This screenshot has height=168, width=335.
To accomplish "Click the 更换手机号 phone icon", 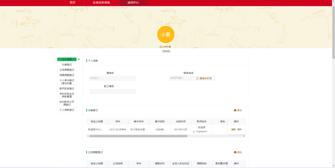I will (197, 79).
